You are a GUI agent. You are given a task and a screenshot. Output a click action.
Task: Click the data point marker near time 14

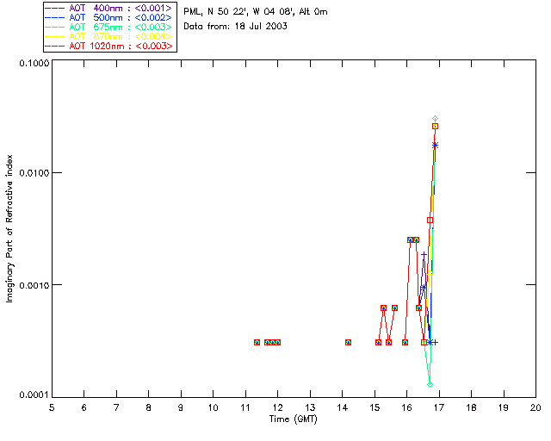coord(348,342)
